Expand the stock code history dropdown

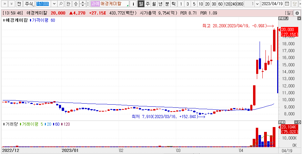[x=54, y=4]
